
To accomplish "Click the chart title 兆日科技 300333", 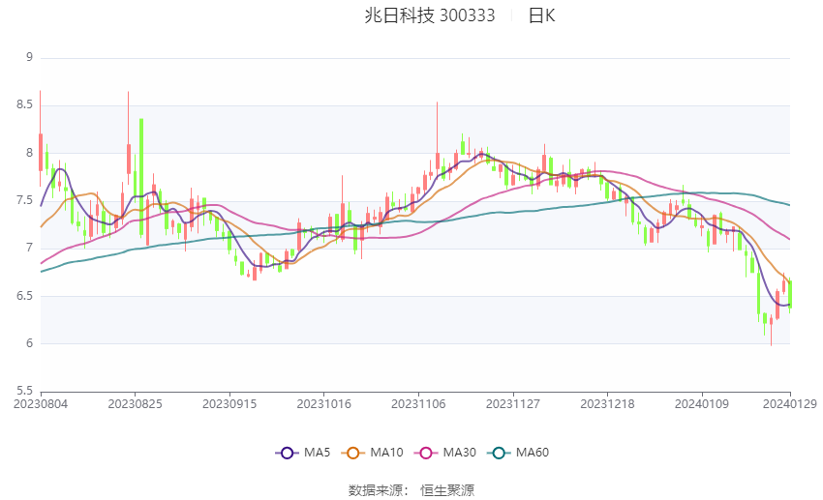I will click(x=429, y=15).
